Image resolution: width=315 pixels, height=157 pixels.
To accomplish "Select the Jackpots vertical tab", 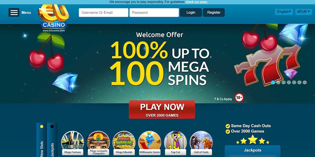I will (52, 140).
